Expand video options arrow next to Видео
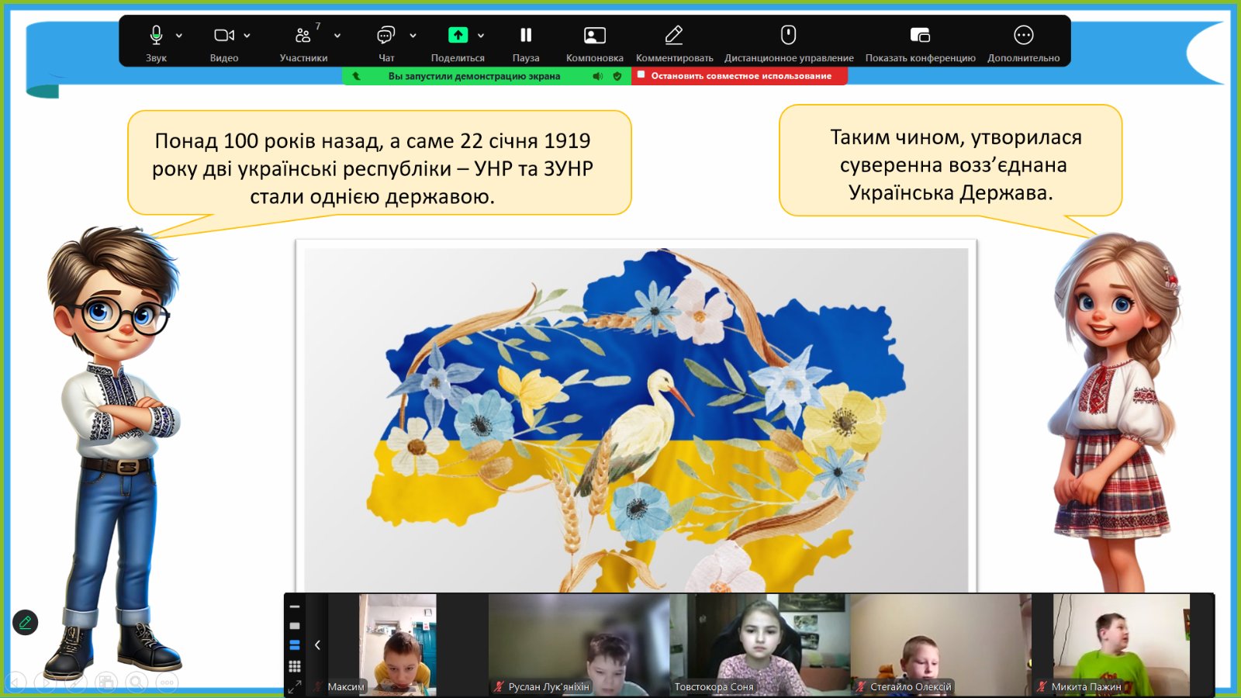The image size is (1241, 698). click(x=247, y=36)
